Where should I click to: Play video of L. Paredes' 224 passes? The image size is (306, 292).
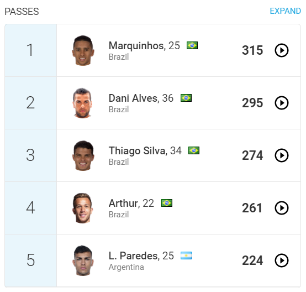[281, 260]
